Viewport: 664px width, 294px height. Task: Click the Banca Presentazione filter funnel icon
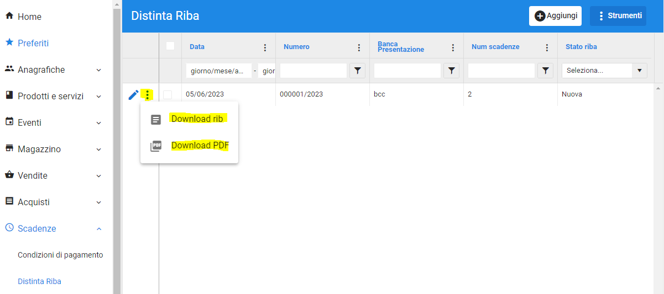pyautogui.click(x=452, y=71)
